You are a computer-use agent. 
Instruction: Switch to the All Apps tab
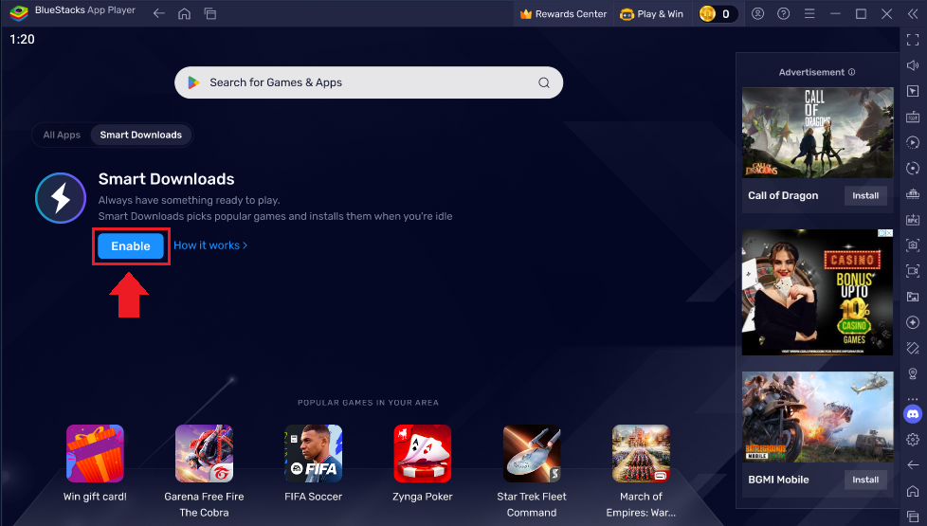62,135
